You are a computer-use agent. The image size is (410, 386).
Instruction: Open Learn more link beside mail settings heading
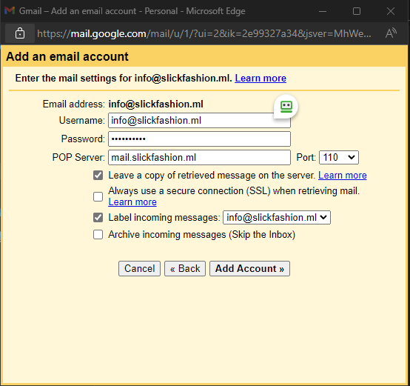coord(261,79)
